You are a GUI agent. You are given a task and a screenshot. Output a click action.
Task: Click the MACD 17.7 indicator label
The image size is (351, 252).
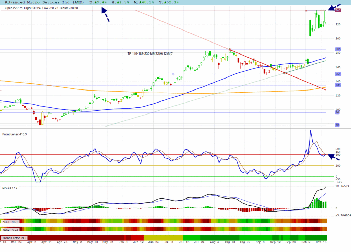pos(10,188)
